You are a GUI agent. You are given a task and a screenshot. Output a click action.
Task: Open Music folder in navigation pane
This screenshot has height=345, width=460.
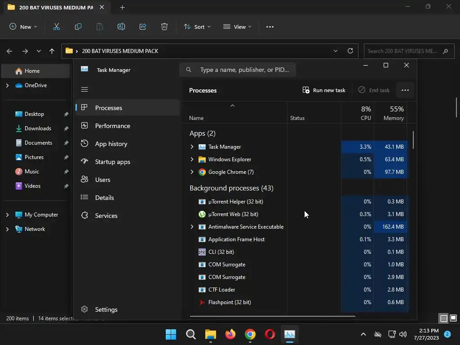[35, 172]
